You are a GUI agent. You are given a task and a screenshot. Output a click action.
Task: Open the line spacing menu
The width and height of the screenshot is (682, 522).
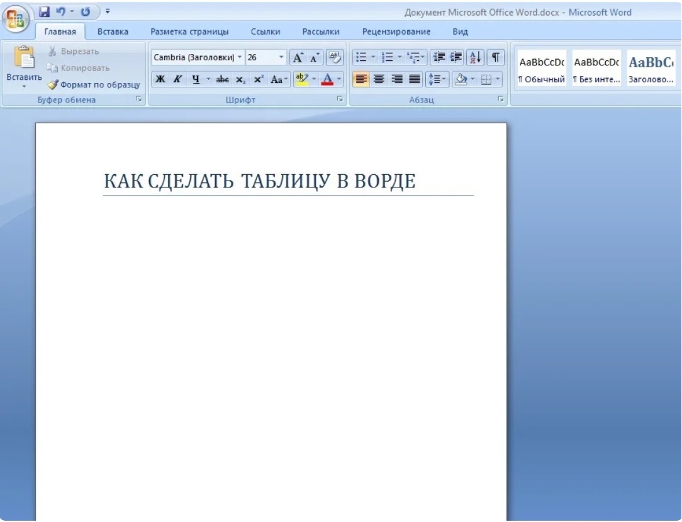[x=437, y=79]
